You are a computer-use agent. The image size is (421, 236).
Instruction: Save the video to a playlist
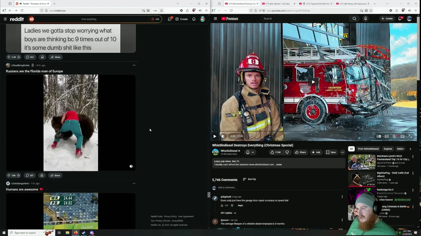(x=331, y=152)
